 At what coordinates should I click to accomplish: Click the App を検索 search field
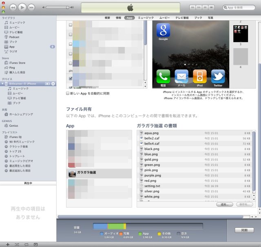[x=241, y=7]
